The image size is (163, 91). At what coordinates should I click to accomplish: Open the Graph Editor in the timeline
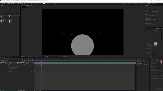[x=32, y=61]
